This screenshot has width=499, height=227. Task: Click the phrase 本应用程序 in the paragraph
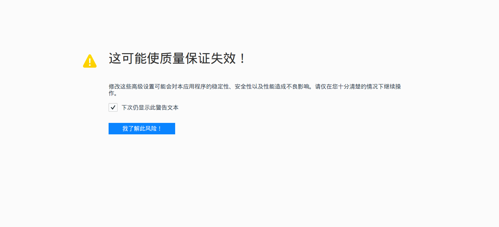click(x=192, y=87)
